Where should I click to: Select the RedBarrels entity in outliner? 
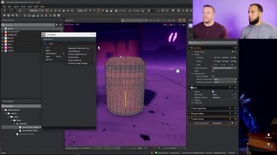13,35
